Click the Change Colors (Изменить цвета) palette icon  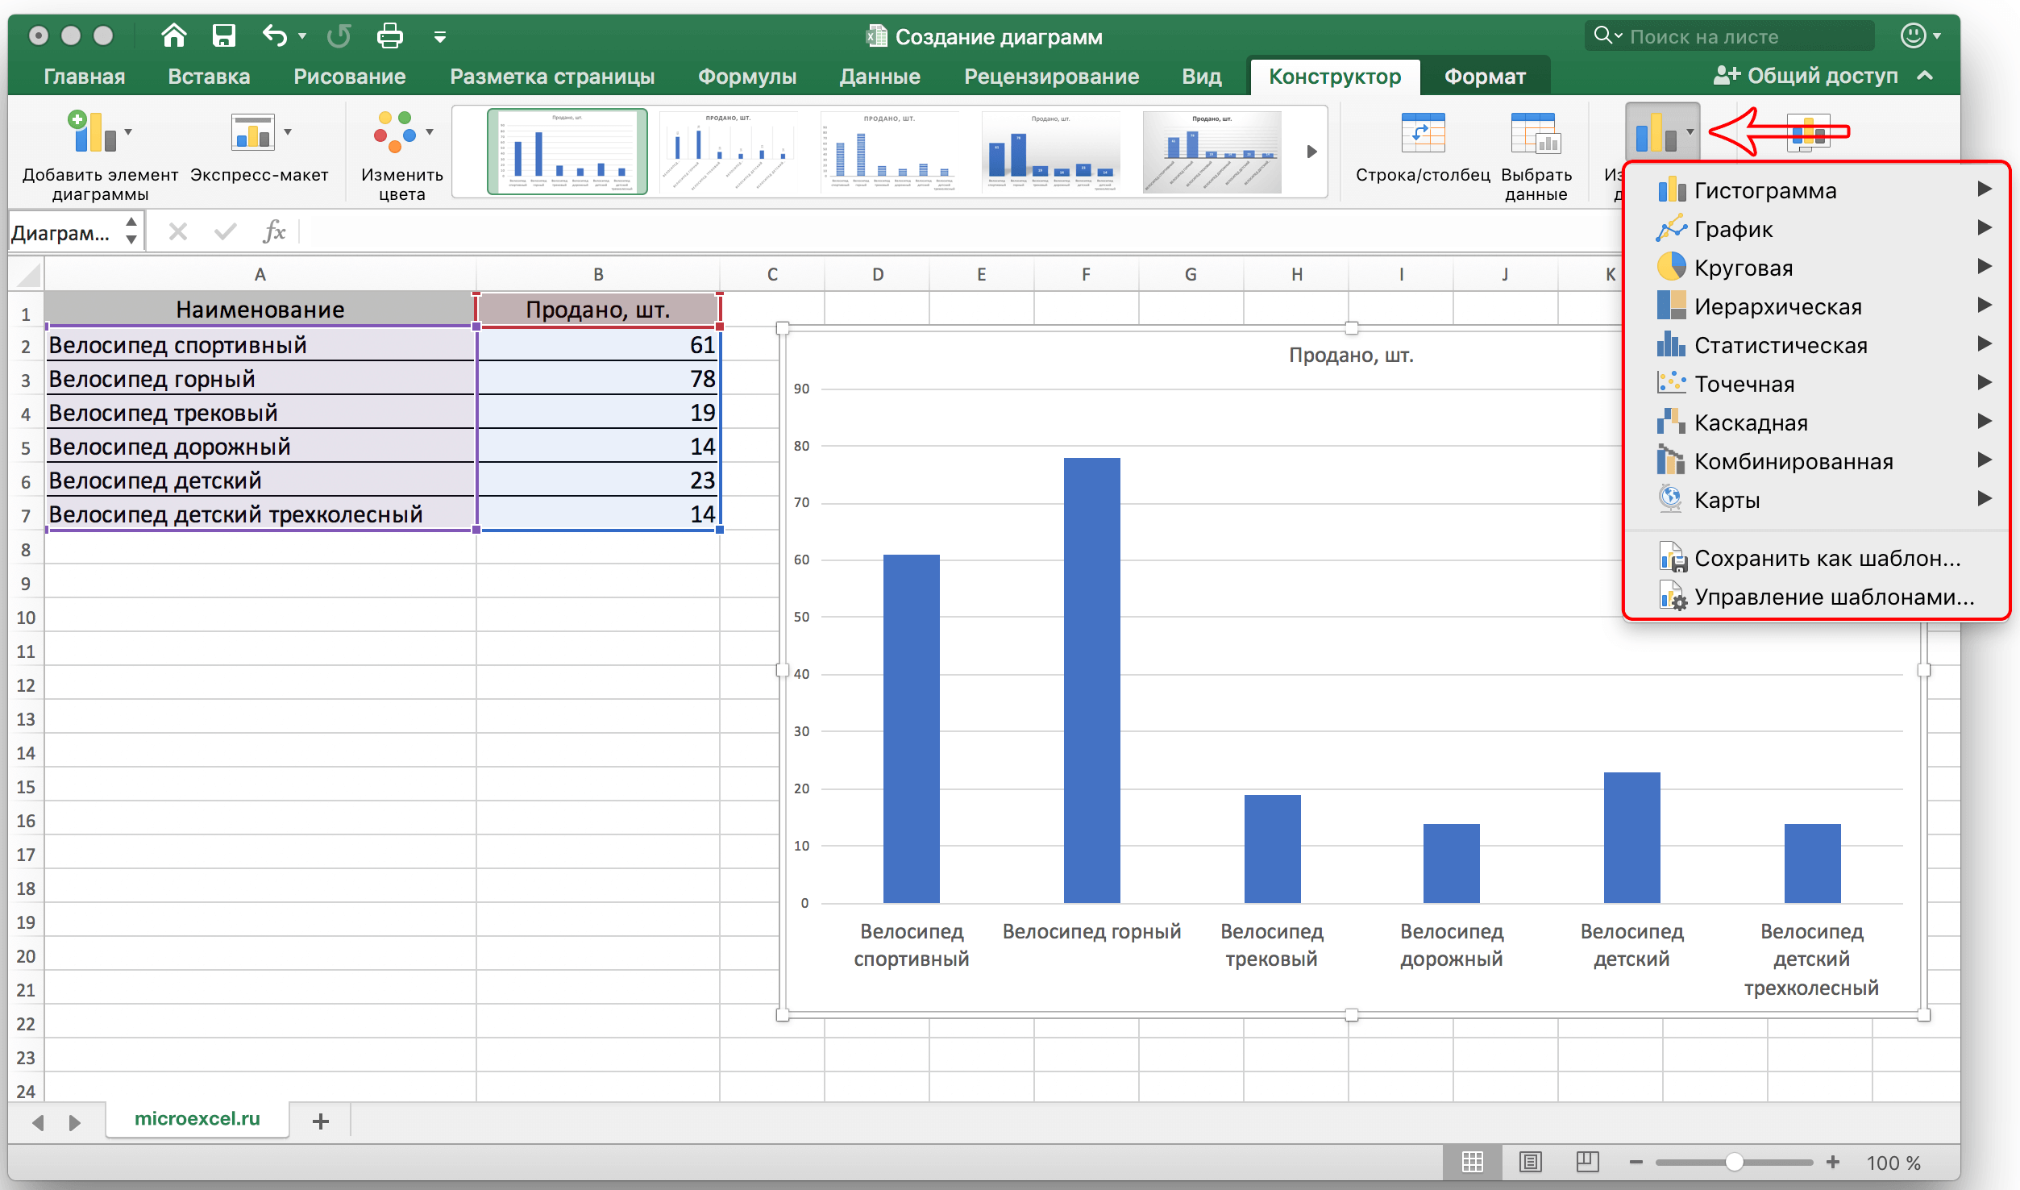click(395, 133)
